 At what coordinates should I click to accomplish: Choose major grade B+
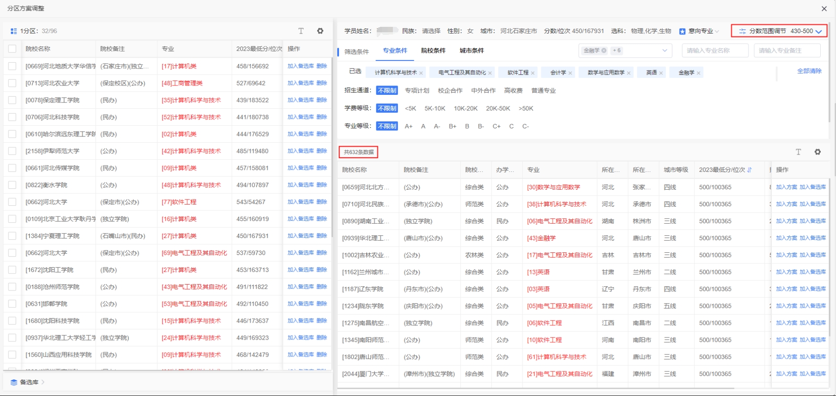click(453, 126)
